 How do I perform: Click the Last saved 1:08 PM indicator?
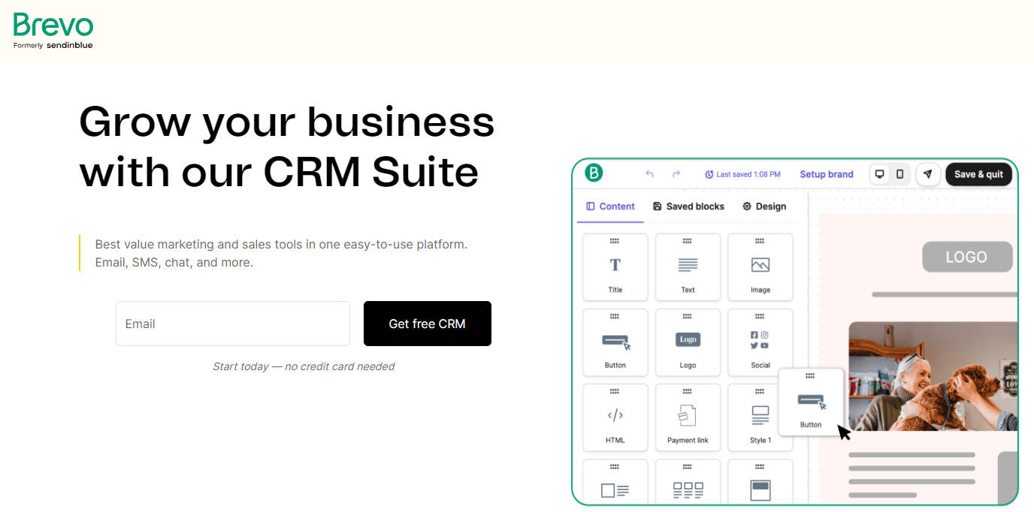tap(742, 174)
